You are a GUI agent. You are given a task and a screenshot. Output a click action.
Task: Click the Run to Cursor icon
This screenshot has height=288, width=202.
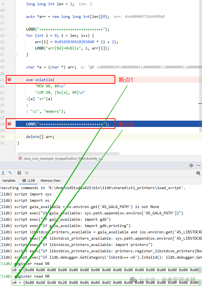click(x=10, y=173)
